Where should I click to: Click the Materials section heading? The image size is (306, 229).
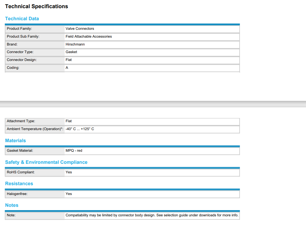coord(15,140)
